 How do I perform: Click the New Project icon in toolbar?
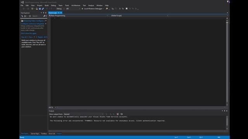pyautogui.click(x=32, y=8)
